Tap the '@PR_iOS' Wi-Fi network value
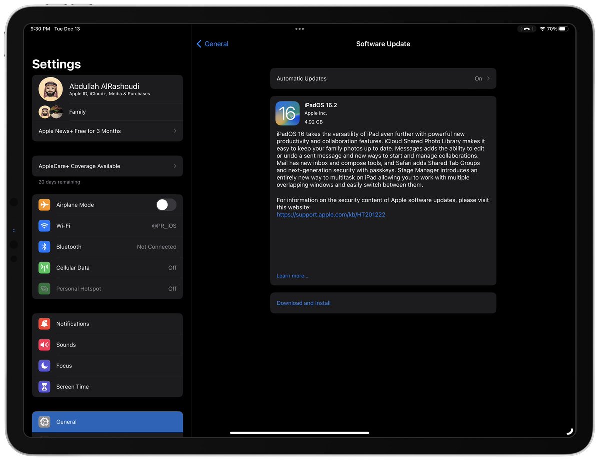This screenshot has height=461, width=600. (164, 226)
